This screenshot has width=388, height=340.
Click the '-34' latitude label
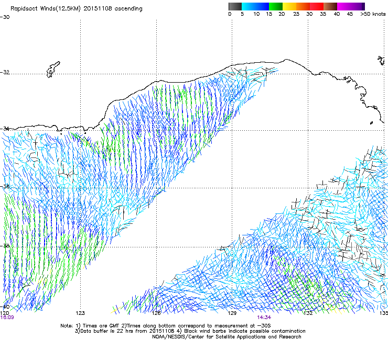[x=5, y=129]
